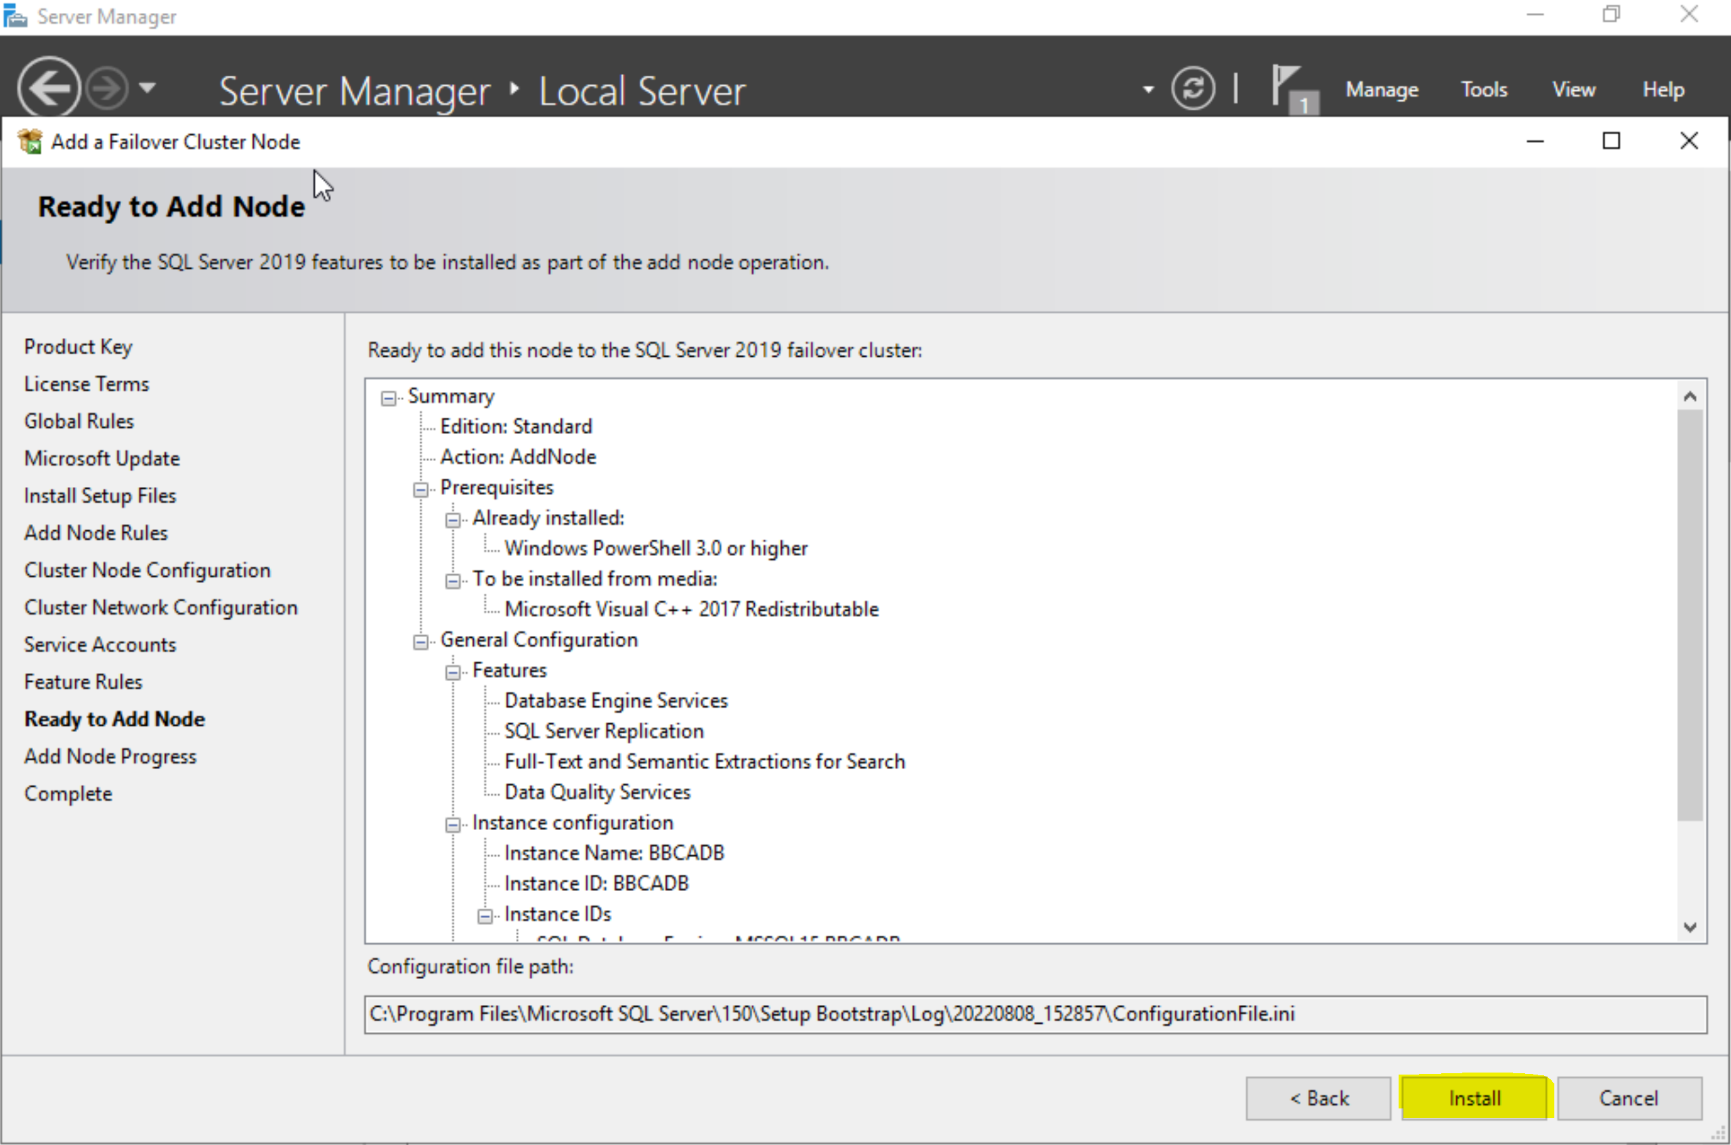Select the Action: AddNode row
Screen dimensions: 1731x1145
pos(519,457)
